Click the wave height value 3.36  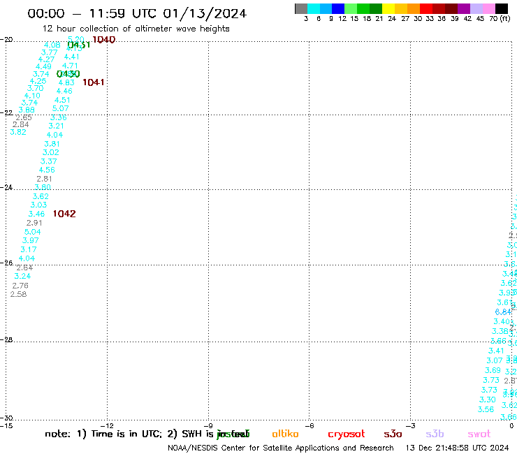pos(59,117)
